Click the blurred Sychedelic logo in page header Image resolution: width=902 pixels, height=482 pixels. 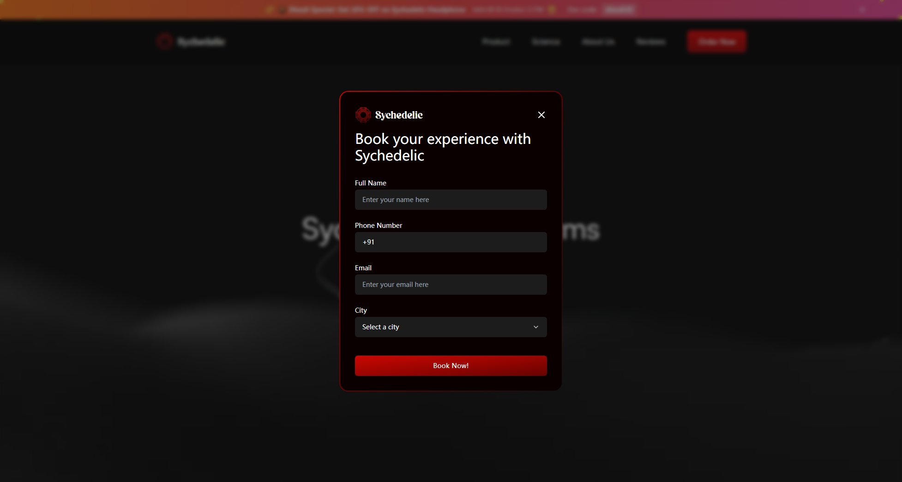191,42
